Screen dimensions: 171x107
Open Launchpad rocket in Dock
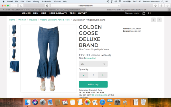pos(42,102)
